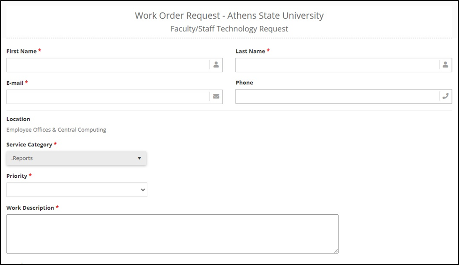The image size is (459, 265).
Task: Click the phone handset icon in Phone field
Action: tap(445, 96)
